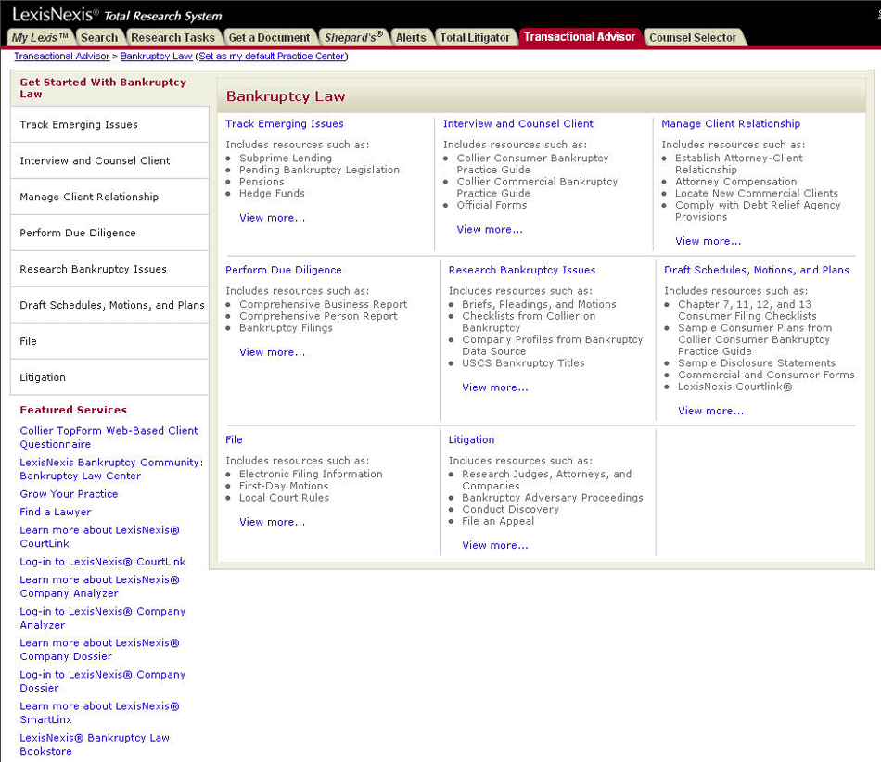881x762 pixels.
Task: Click Grow Your Practice link
Action: click(69, 494)
